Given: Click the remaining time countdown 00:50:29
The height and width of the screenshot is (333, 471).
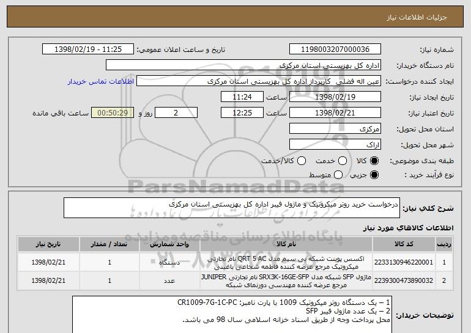Looking at the screenshot, I should tap(113, 113).
